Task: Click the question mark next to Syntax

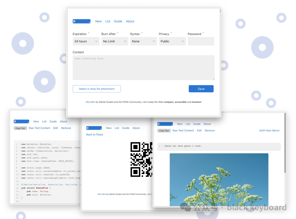Action: [142, 33]
